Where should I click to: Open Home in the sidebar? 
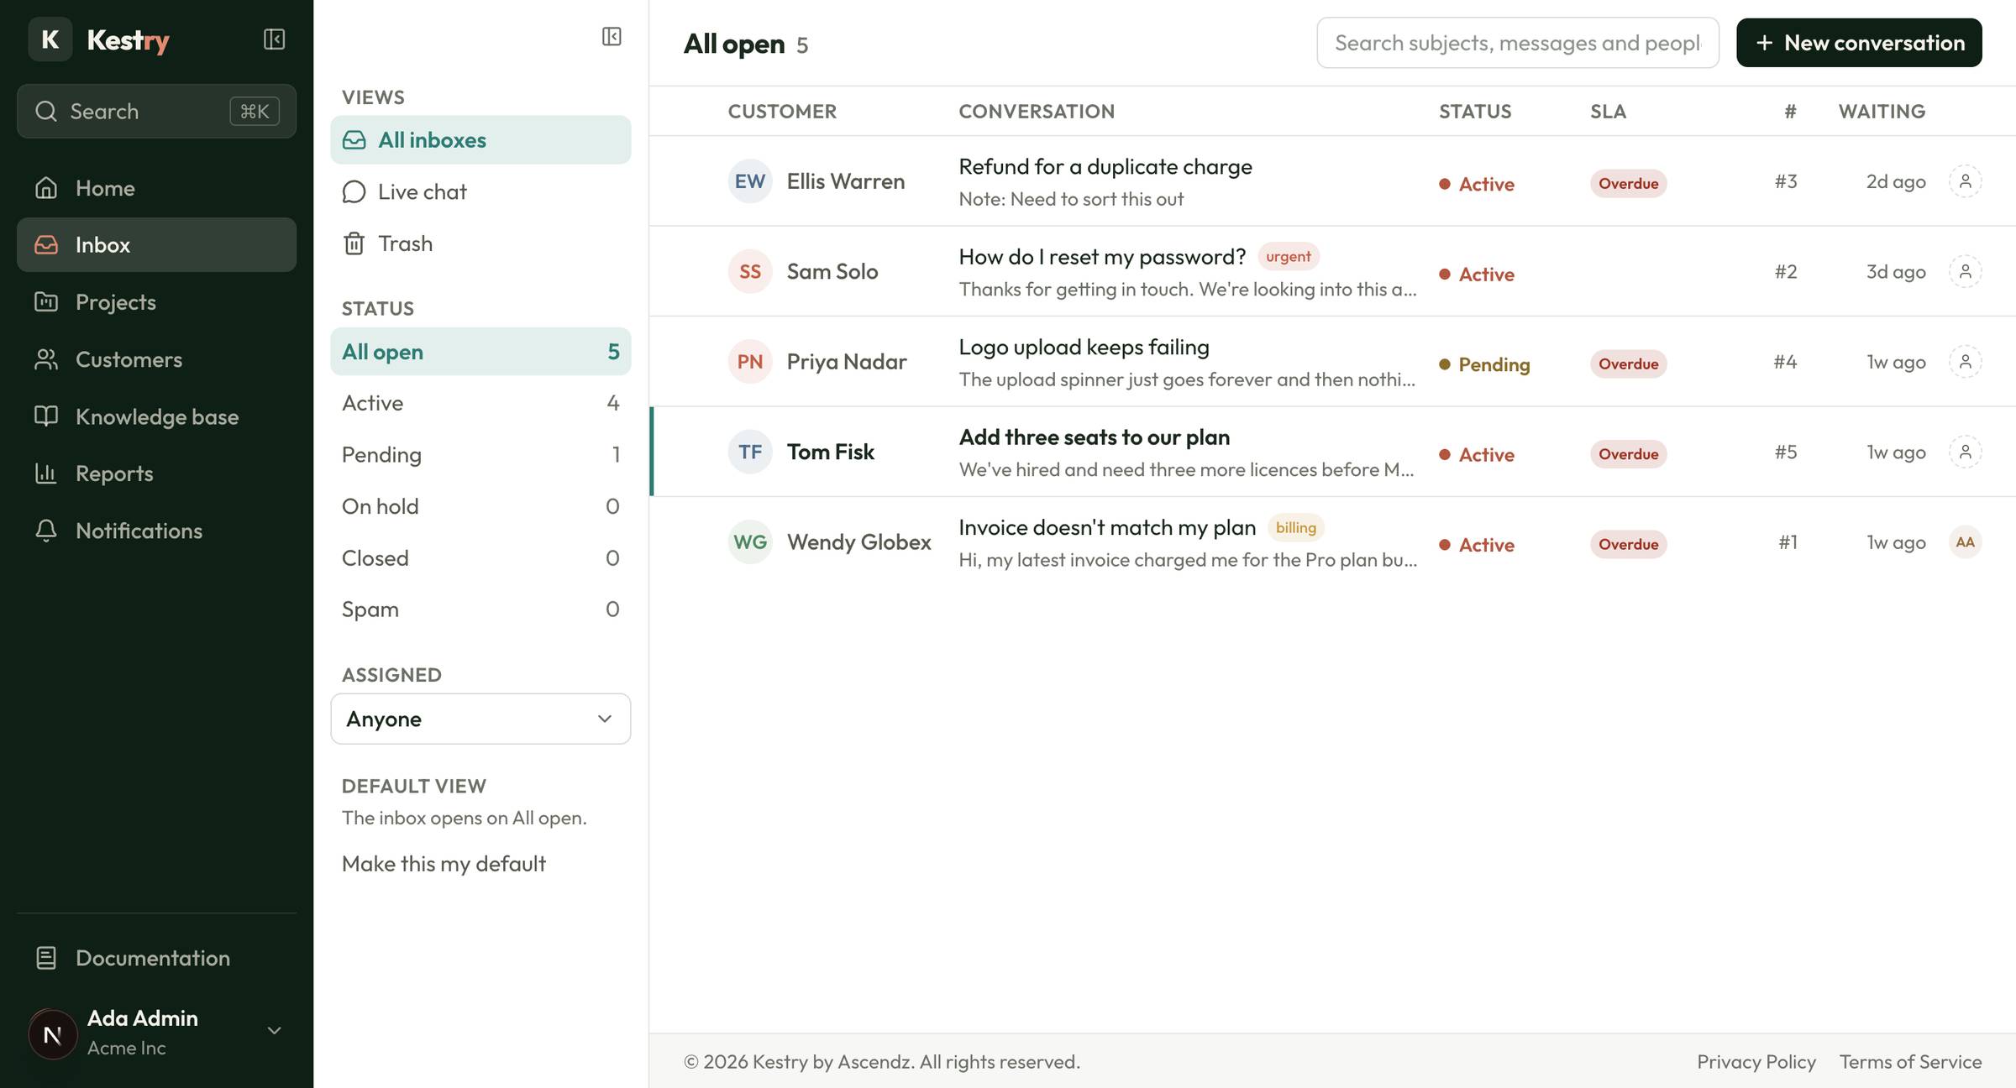(x=156, y=188)
